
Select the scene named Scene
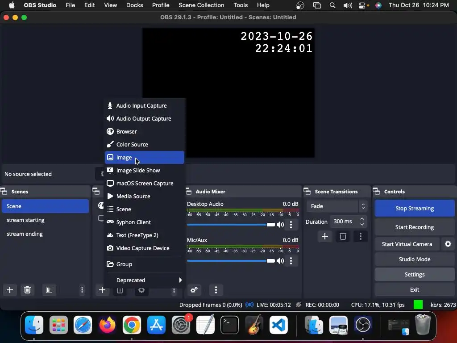coord(45,206)
